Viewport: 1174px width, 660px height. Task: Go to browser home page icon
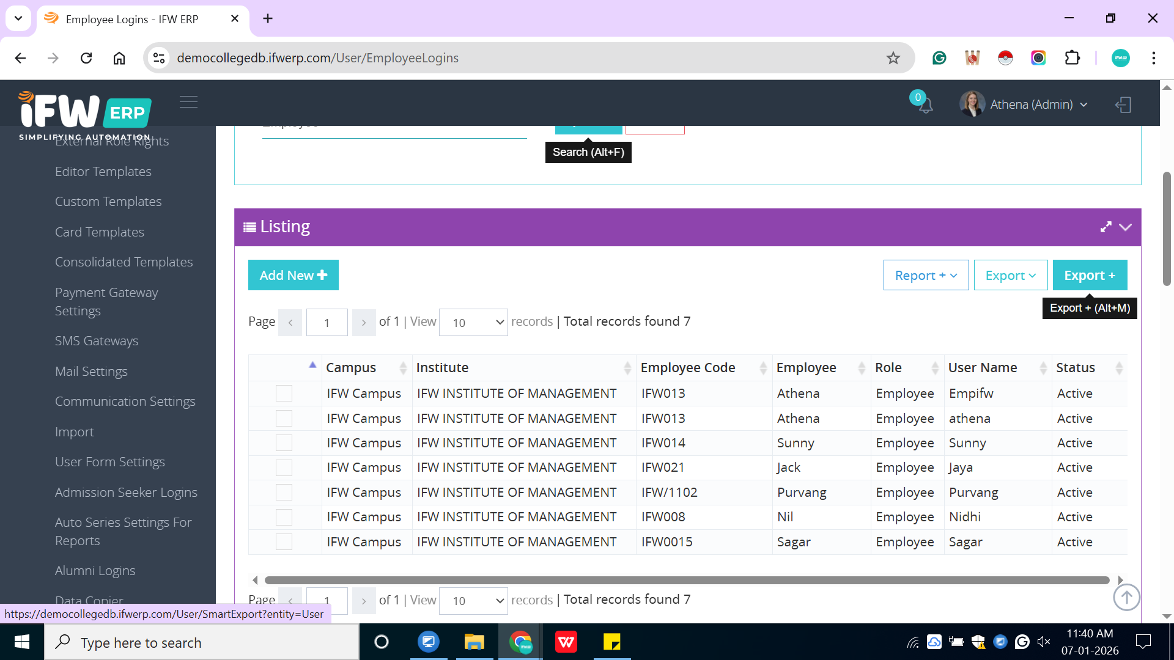pyautogui.click(x=119, y=58)
